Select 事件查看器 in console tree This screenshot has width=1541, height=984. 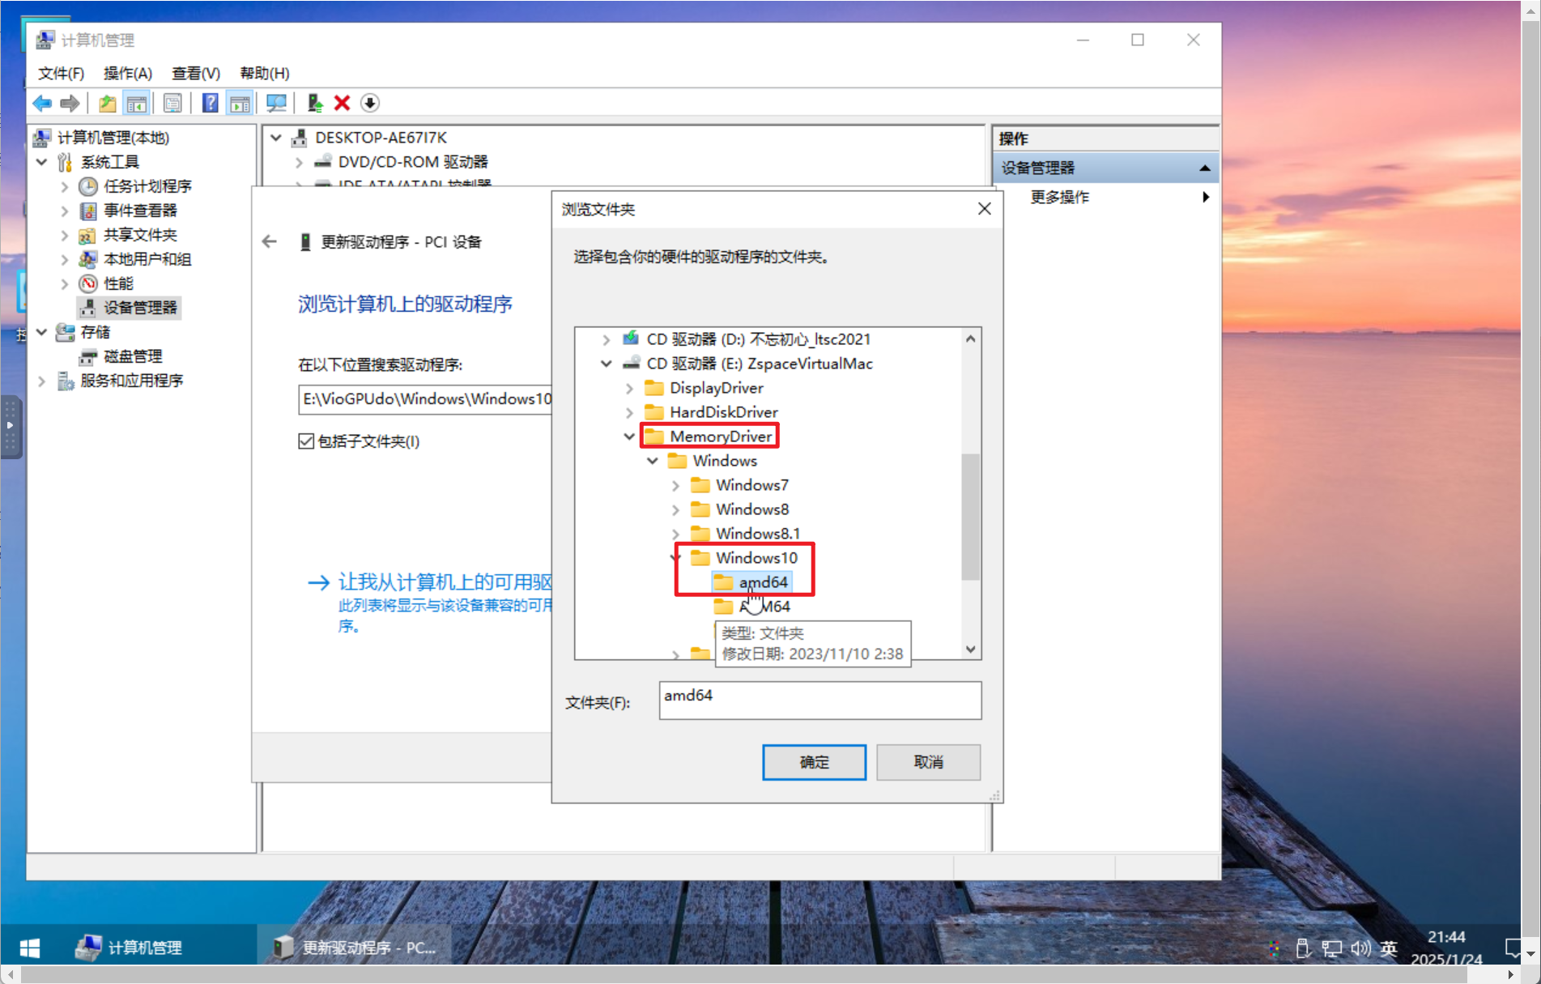tap(140, 211)
